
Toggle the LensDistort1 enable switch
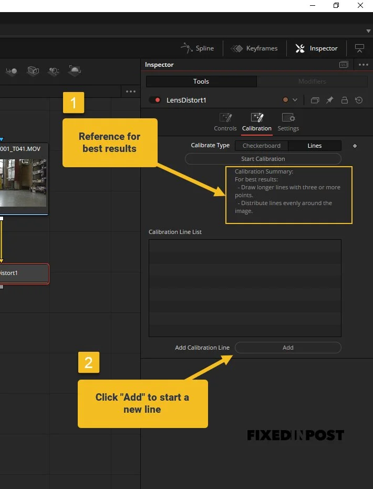pyautogui.click(x=155, y=100)
